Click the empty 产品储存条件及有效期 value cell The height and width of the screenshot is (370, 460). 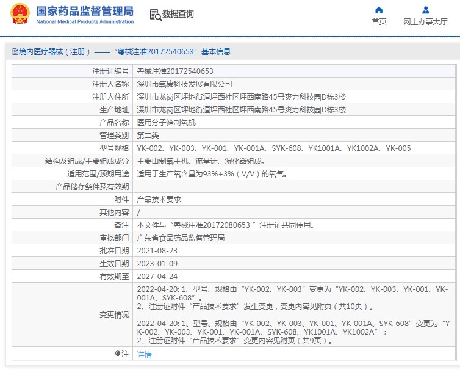click(294, 186)
